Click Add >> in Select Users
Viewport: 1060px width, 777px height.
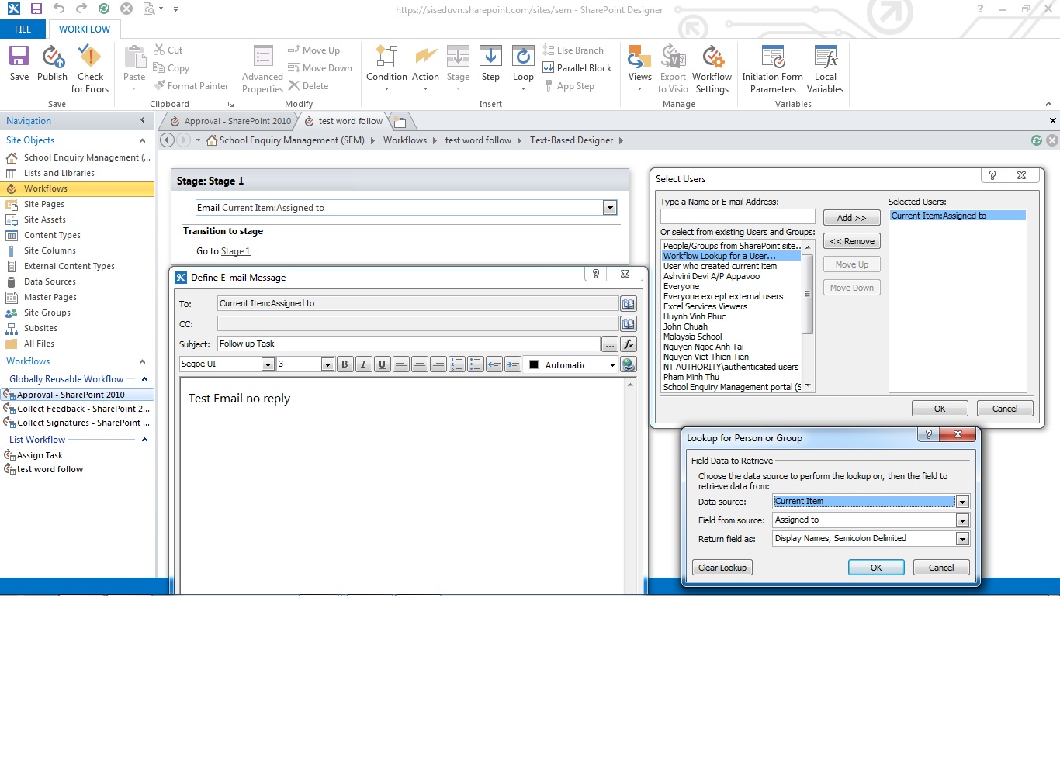point(851,218)
